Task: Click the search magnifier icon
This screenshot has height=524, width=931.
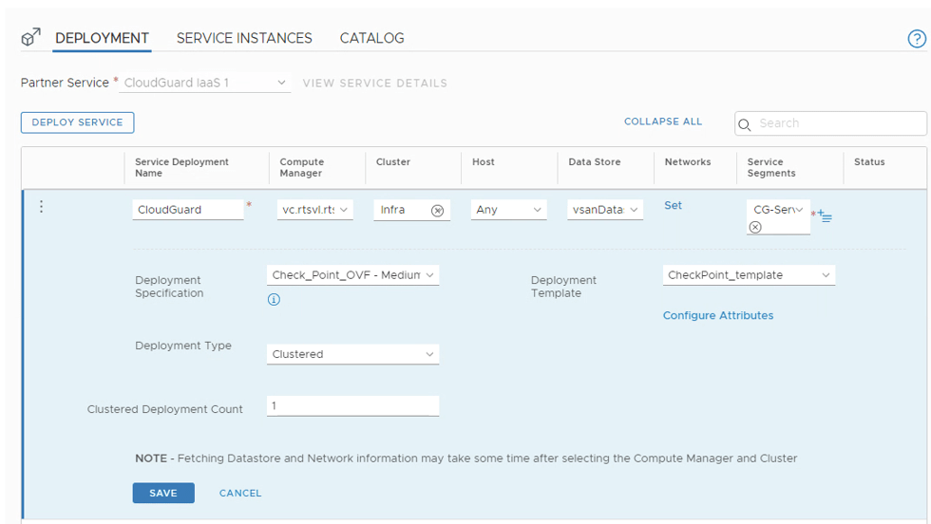Action: [x=744, y=124]
